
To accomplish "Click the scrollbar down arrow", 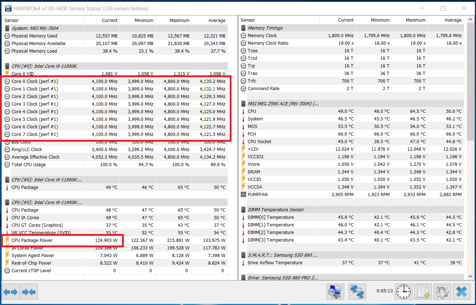I will [470, 276].
